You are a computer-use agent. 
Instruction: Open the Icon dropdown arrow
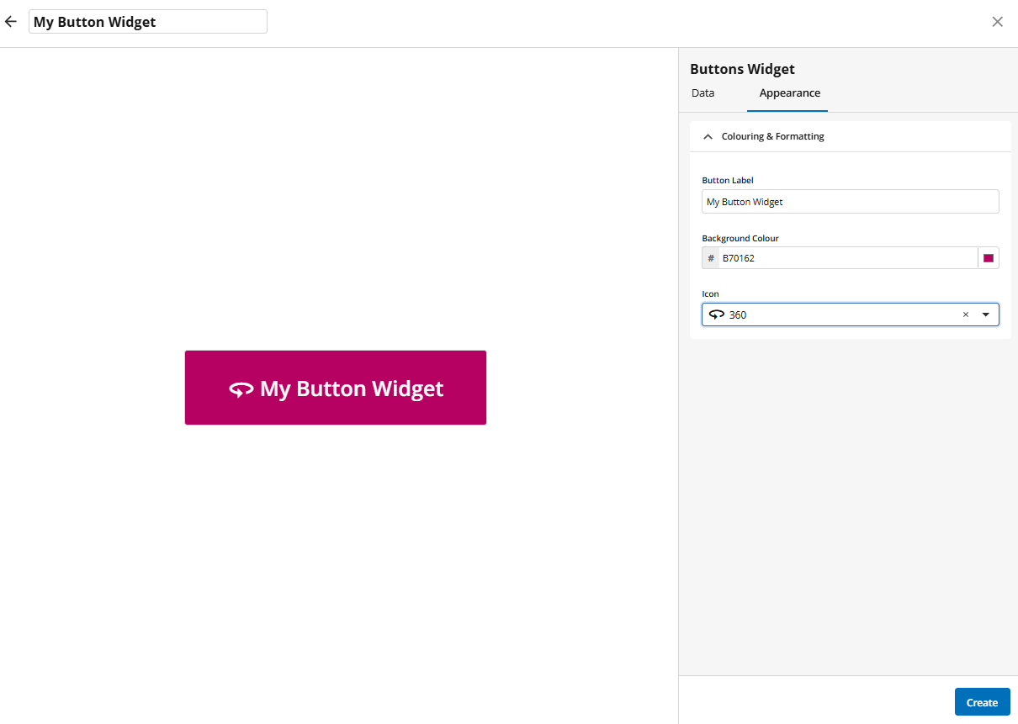[985, 314]
